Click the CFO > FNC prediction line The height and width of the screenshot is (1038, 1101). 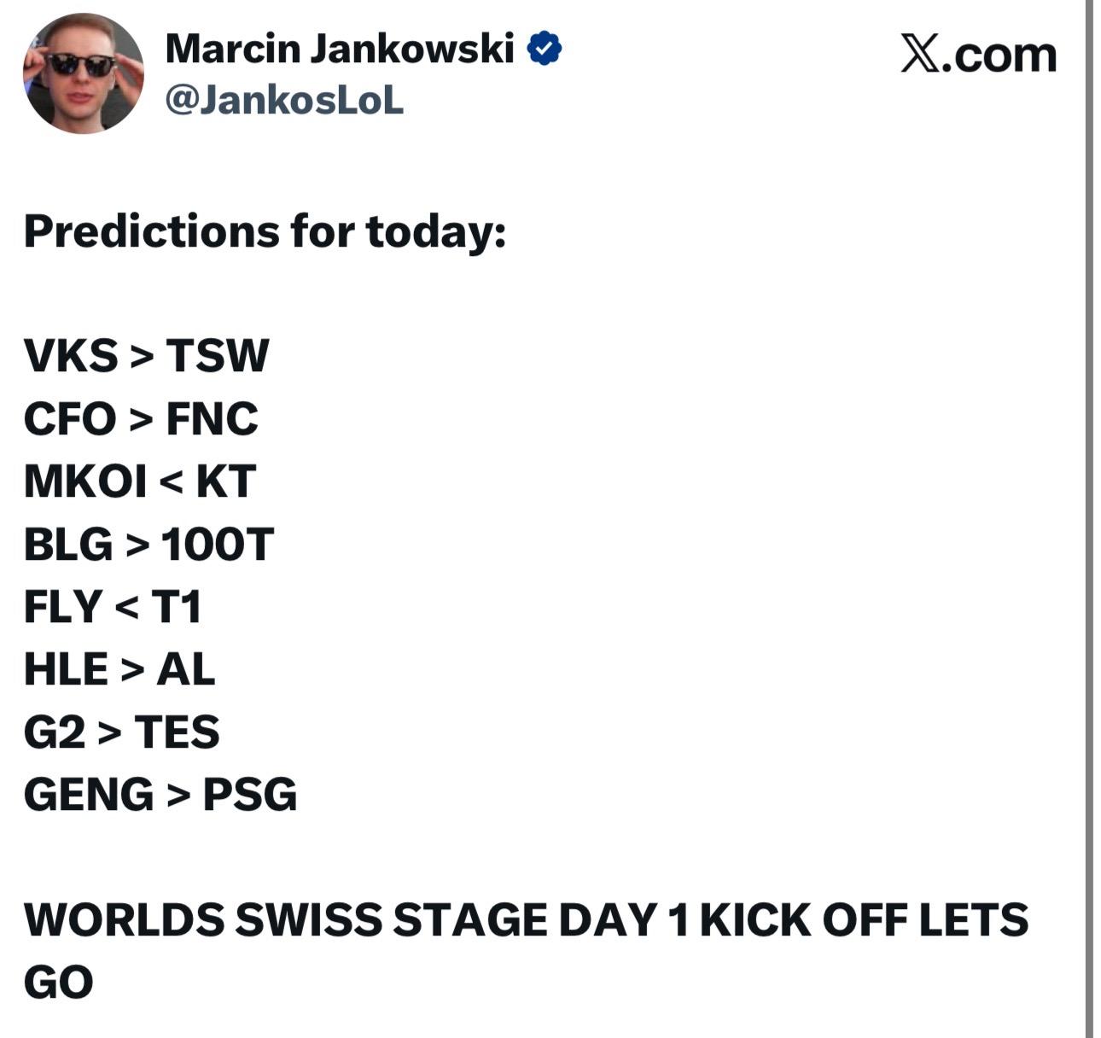coord(141,418)
